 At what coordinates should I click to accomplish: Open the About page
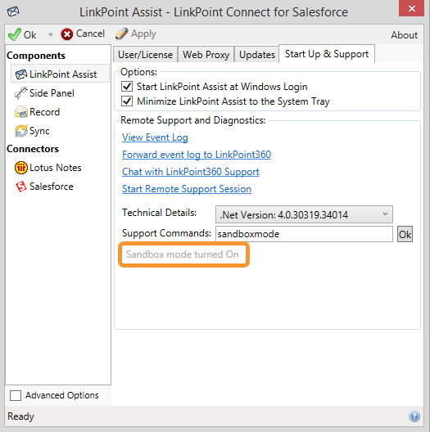point(404,35)
